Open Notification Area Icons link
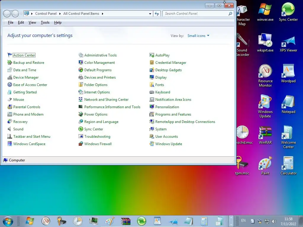303x227 pixels. 173,100
